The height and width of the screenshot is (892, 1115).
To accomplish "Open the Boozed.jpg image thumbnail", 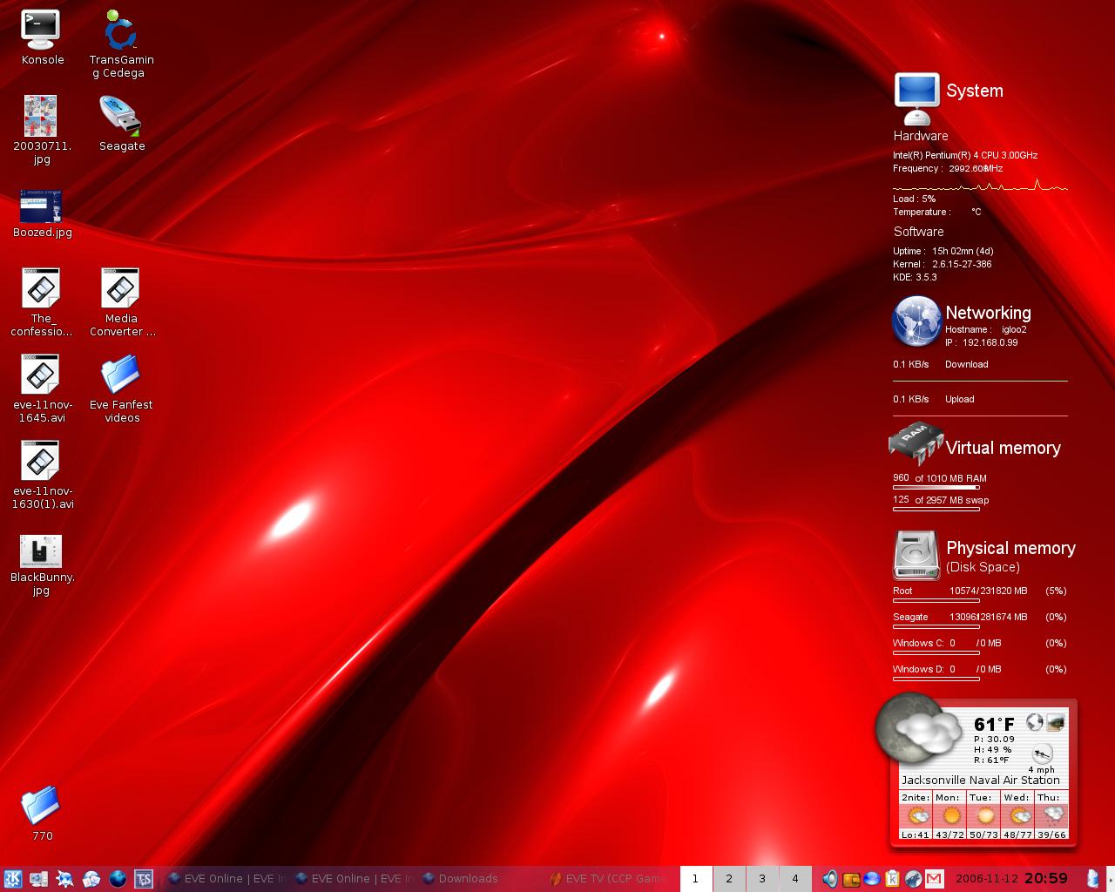I will point(40,206).
